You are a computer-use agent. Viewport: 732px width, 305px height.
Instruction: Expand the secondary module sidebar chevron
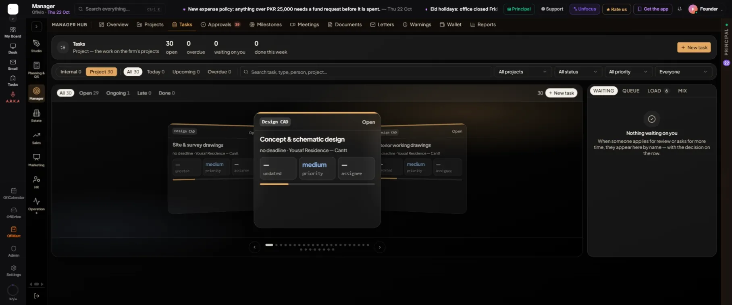(36, 27)
